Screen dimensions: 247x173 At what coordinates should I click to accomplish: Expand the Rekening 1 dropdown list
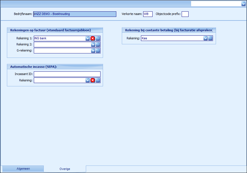coord(88,38)
